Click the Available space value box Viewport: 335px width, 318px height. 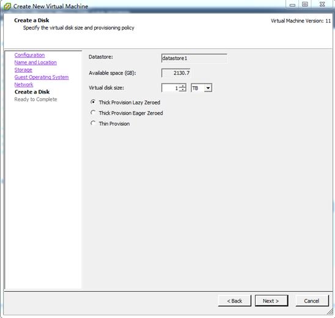(x=175, y=73)
